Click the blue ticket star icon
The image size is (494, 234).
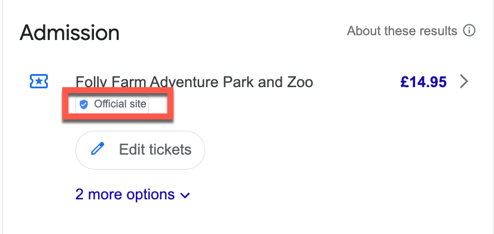pos(39,81)
